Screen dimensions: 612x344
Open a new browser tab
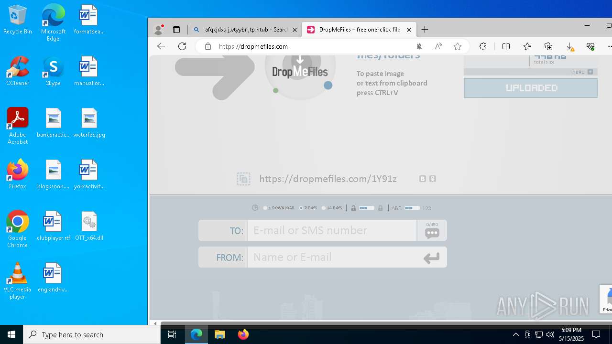pyautogui.click(x=425, y=30)
